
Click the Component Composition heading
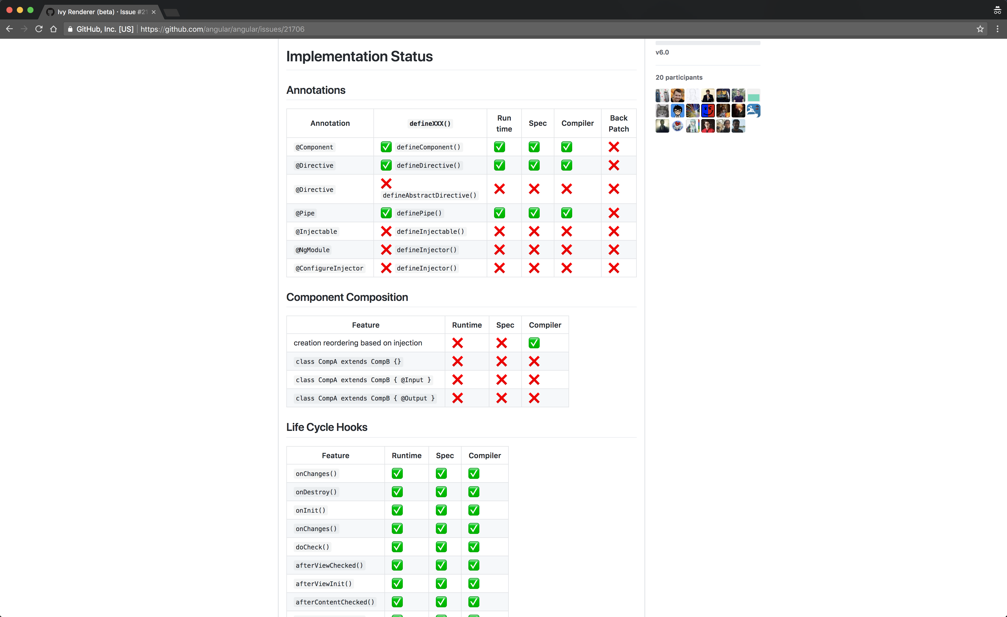[x=347, y=297]
